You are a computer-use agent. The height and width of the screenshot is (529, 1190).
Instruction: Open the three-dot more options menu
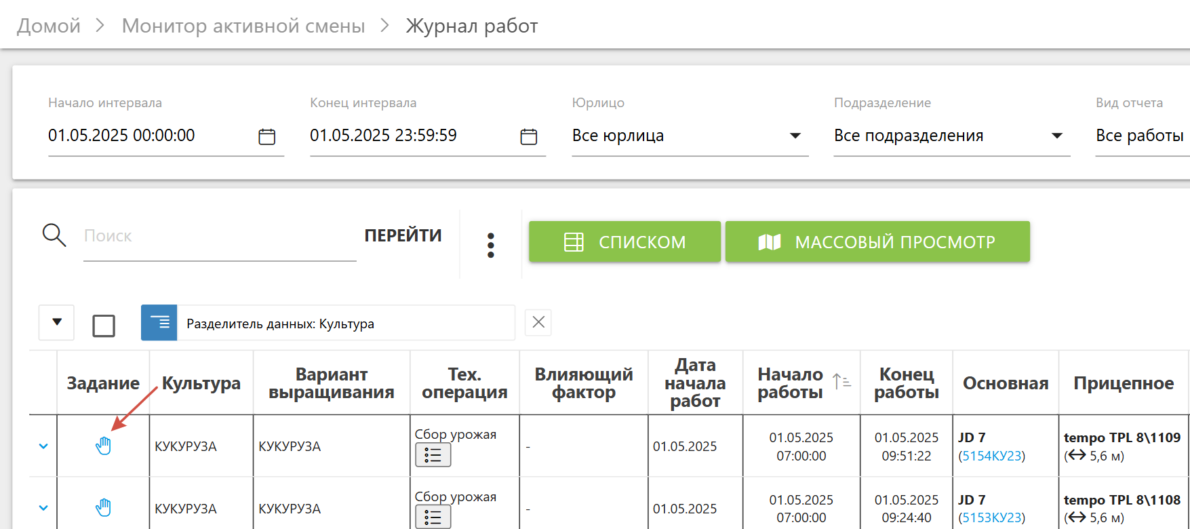490,245
